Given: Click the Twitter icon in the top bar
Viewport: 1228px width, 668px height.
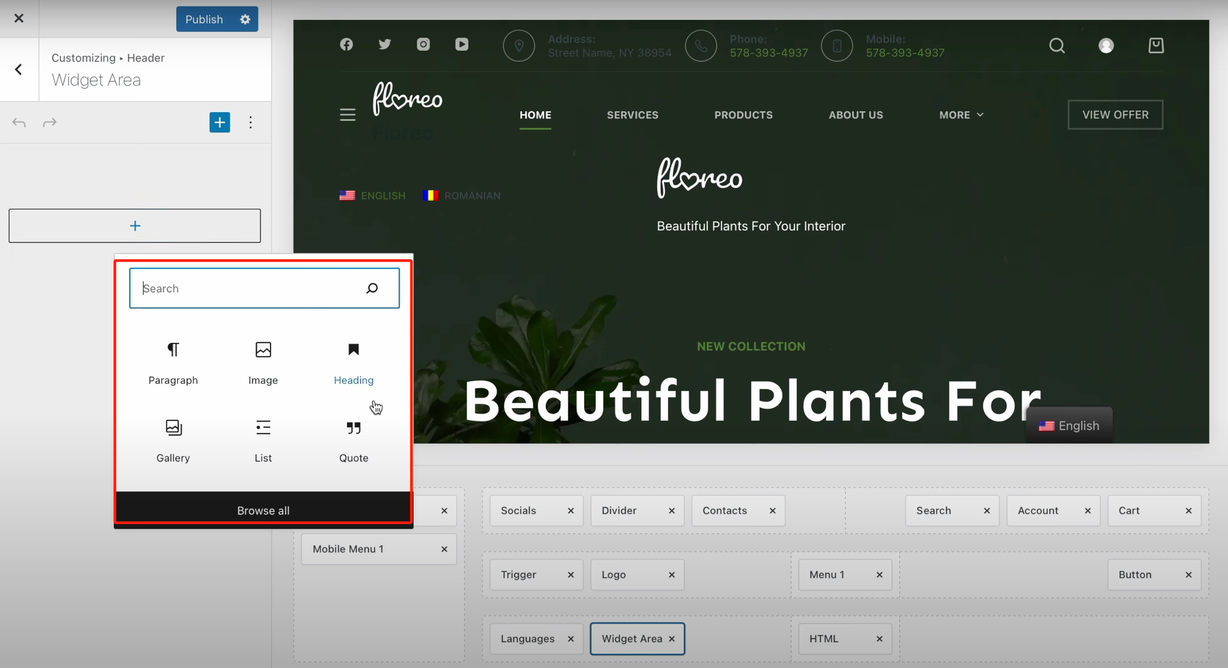Looking at the screenshot, I should tap(385, 44).
